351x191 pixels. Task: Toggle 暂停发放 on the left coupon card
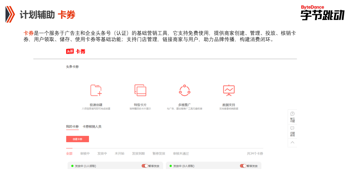click(145, 166)
